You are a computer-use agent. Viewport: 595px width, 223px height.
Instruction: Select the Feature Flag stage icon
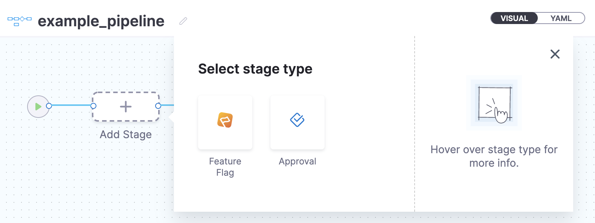click(x=225, y=120)
